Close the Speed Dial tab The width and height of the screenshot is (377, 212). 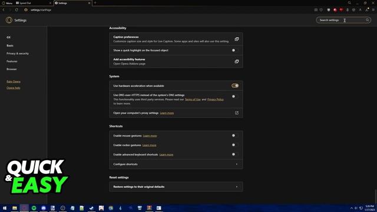tap(50, 3)
